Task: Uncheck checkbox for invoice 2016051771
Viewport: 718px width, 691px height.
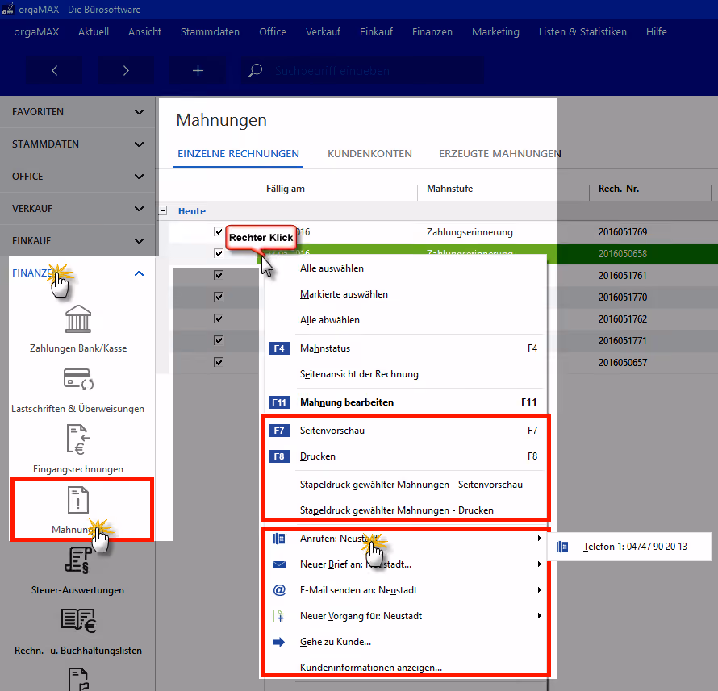Action: pyautogui.click(x=219, y=340)
